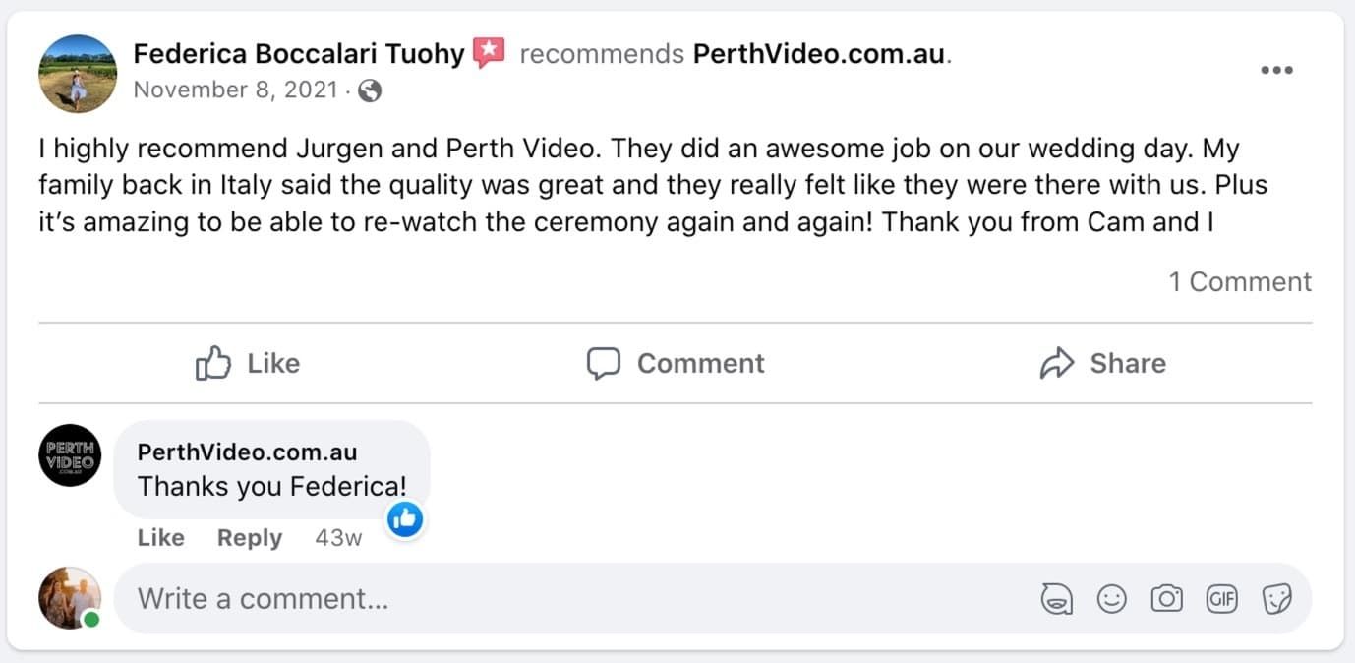Viewport: 1355px width, 663px height.
Task: Open the avatar sticker picker icon
Action: [1057, 598]
